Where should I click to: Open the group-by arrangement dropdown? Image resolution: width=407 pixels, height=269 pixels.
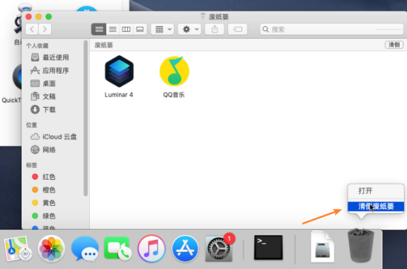tap(163, 29)
